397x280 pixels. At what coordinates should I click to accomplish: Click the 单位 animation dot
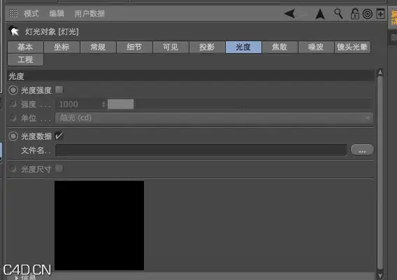click(x=13, y=117)
